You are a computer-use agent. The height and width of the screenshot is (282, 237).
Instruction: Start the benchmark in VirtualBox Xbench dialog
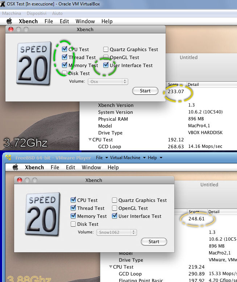(145, 91)
